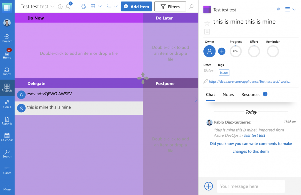
Task: Click the Progress 0% indicator
Action: click(235, 51)
